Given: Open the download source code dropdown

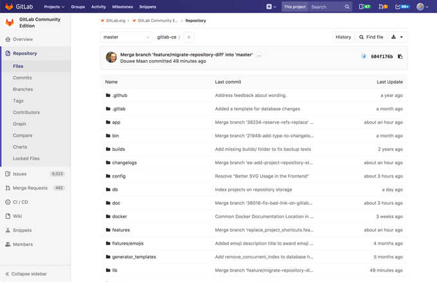Looking at the screenshot, I should tap(398, 37).
